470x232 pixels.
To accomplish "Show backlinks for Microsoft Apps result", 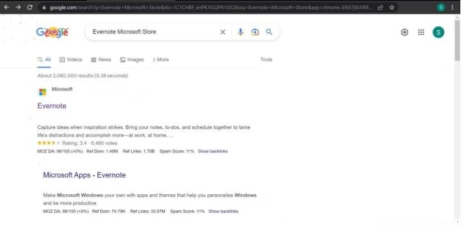I will tap(223, 212).
